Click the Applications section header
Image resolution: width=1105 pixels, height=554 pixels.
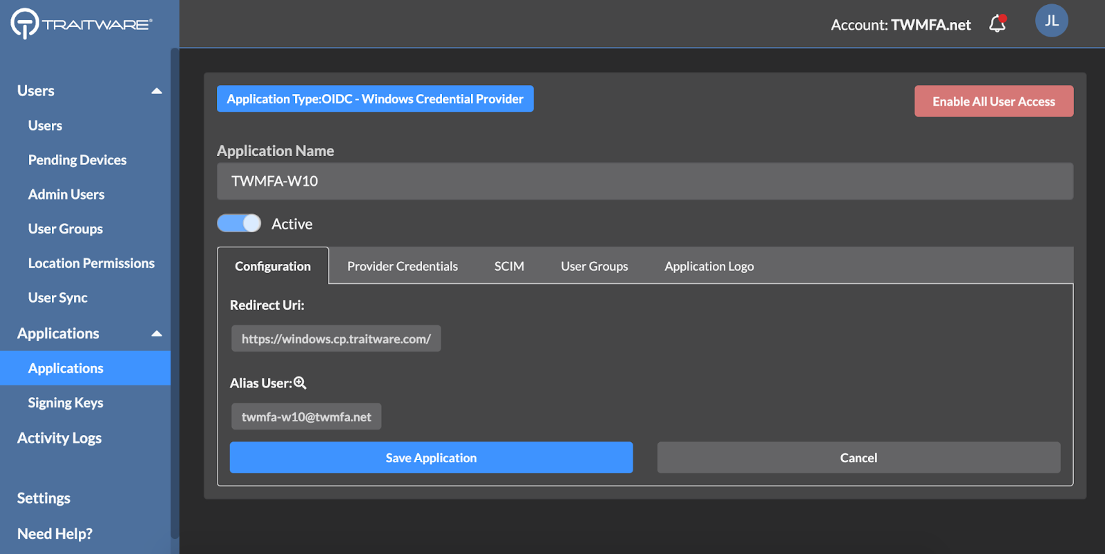[x=58, y=334]
